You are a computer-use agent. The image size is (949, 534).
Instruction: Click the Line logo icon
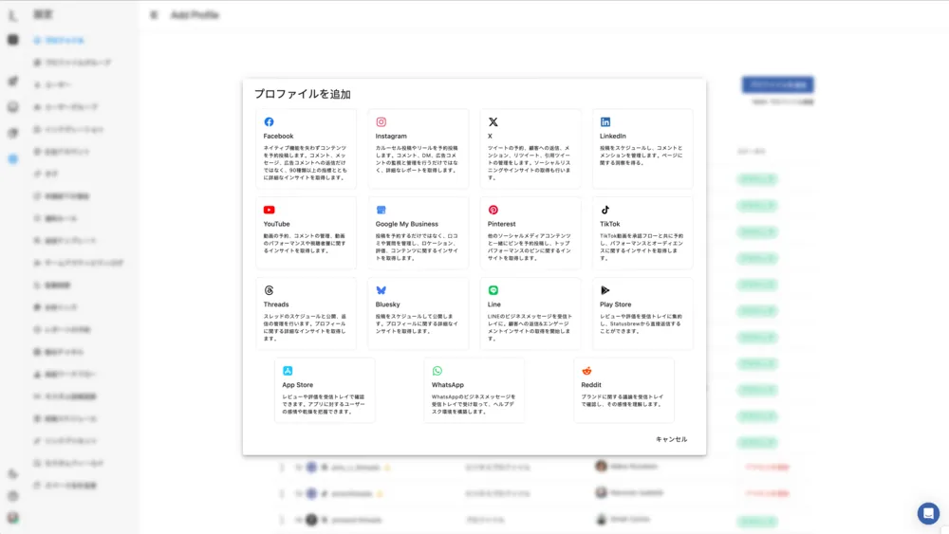[493, 290]
